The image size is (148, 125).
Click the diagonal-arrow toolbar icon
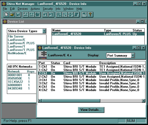click(x=38, y=15)
